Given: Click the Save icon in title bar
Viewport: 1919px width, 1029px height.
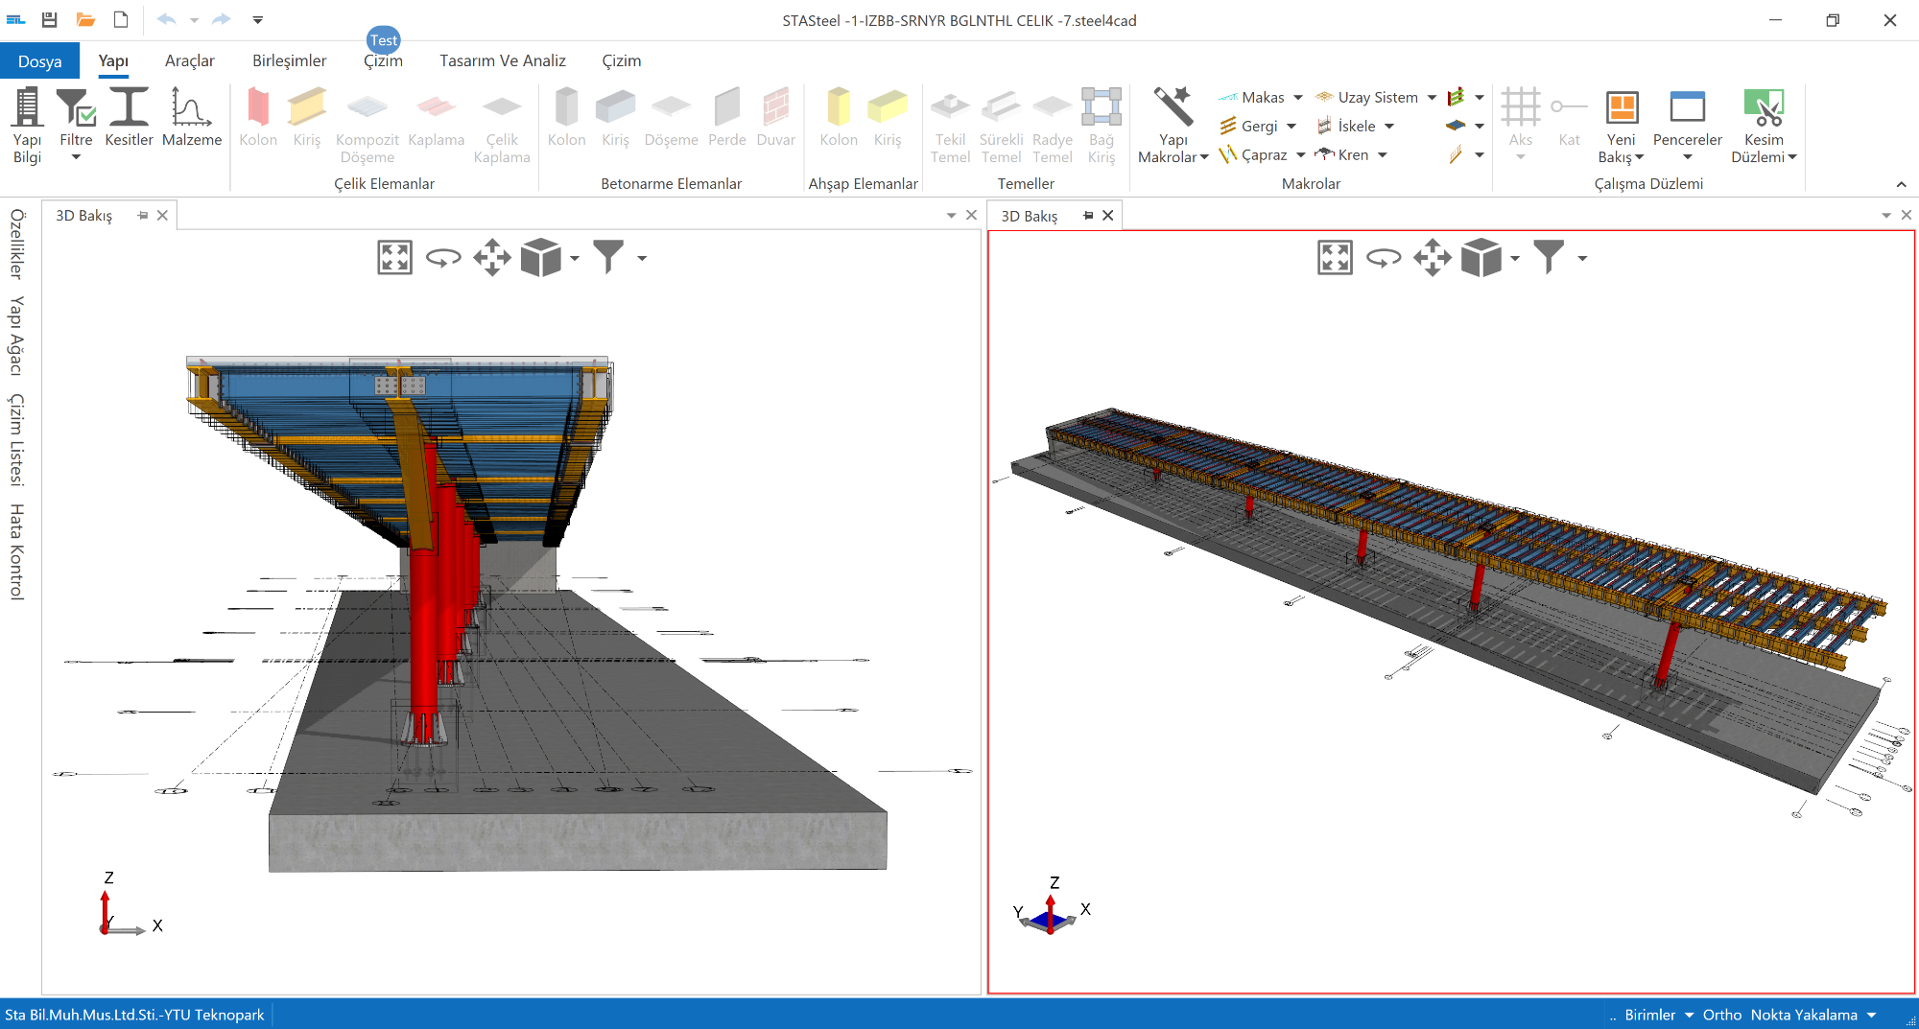Looking at the screenshot, I should (x=50, y=19).
